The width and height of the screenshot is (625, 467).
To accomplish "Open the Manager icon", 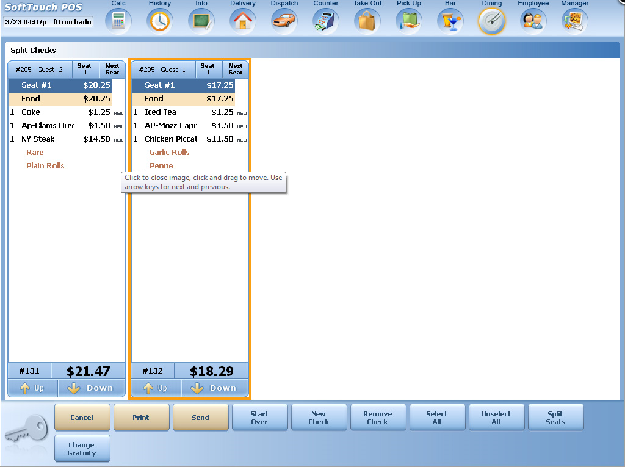I will 574,21.
